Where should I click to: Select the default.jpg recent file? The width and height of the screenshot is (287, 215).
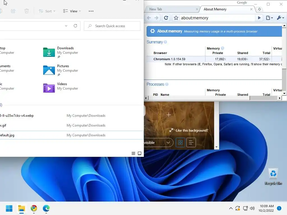click(71, 135)
